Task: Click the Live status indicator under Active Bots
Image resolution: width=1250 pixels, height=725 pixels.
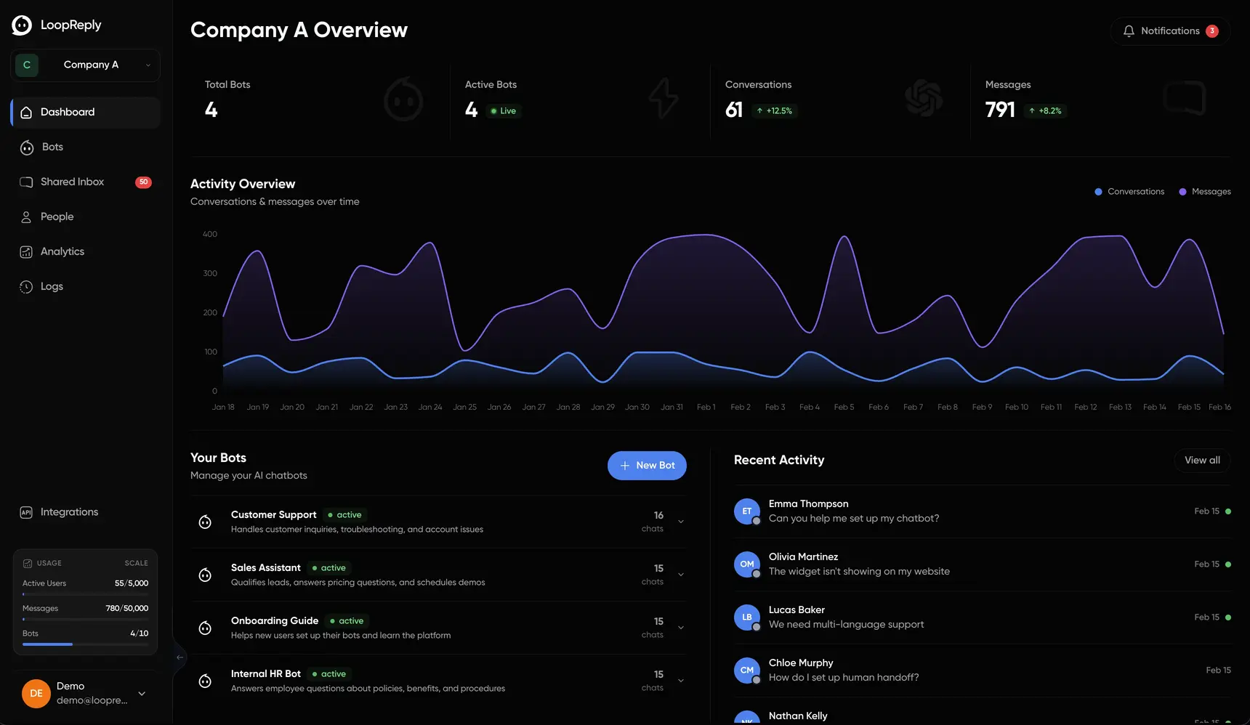Action: tap(502, 110)
